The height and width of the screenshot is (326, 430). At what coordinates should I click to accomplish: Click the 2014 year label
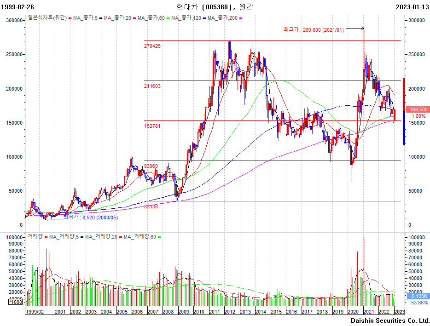tap(261, 312)
